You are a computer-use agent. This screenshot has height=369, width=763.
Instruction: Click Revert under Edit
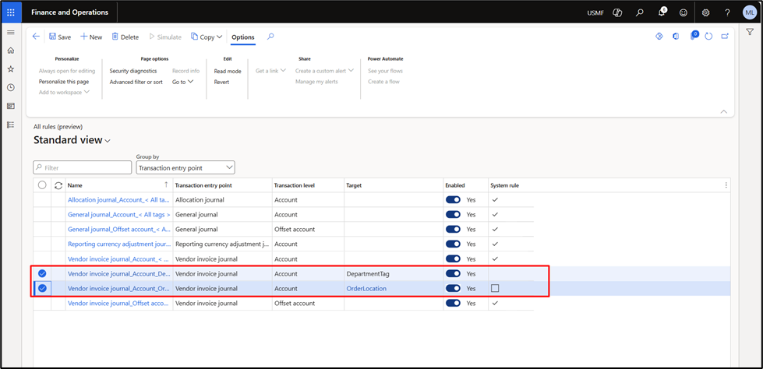pos(221,82)
